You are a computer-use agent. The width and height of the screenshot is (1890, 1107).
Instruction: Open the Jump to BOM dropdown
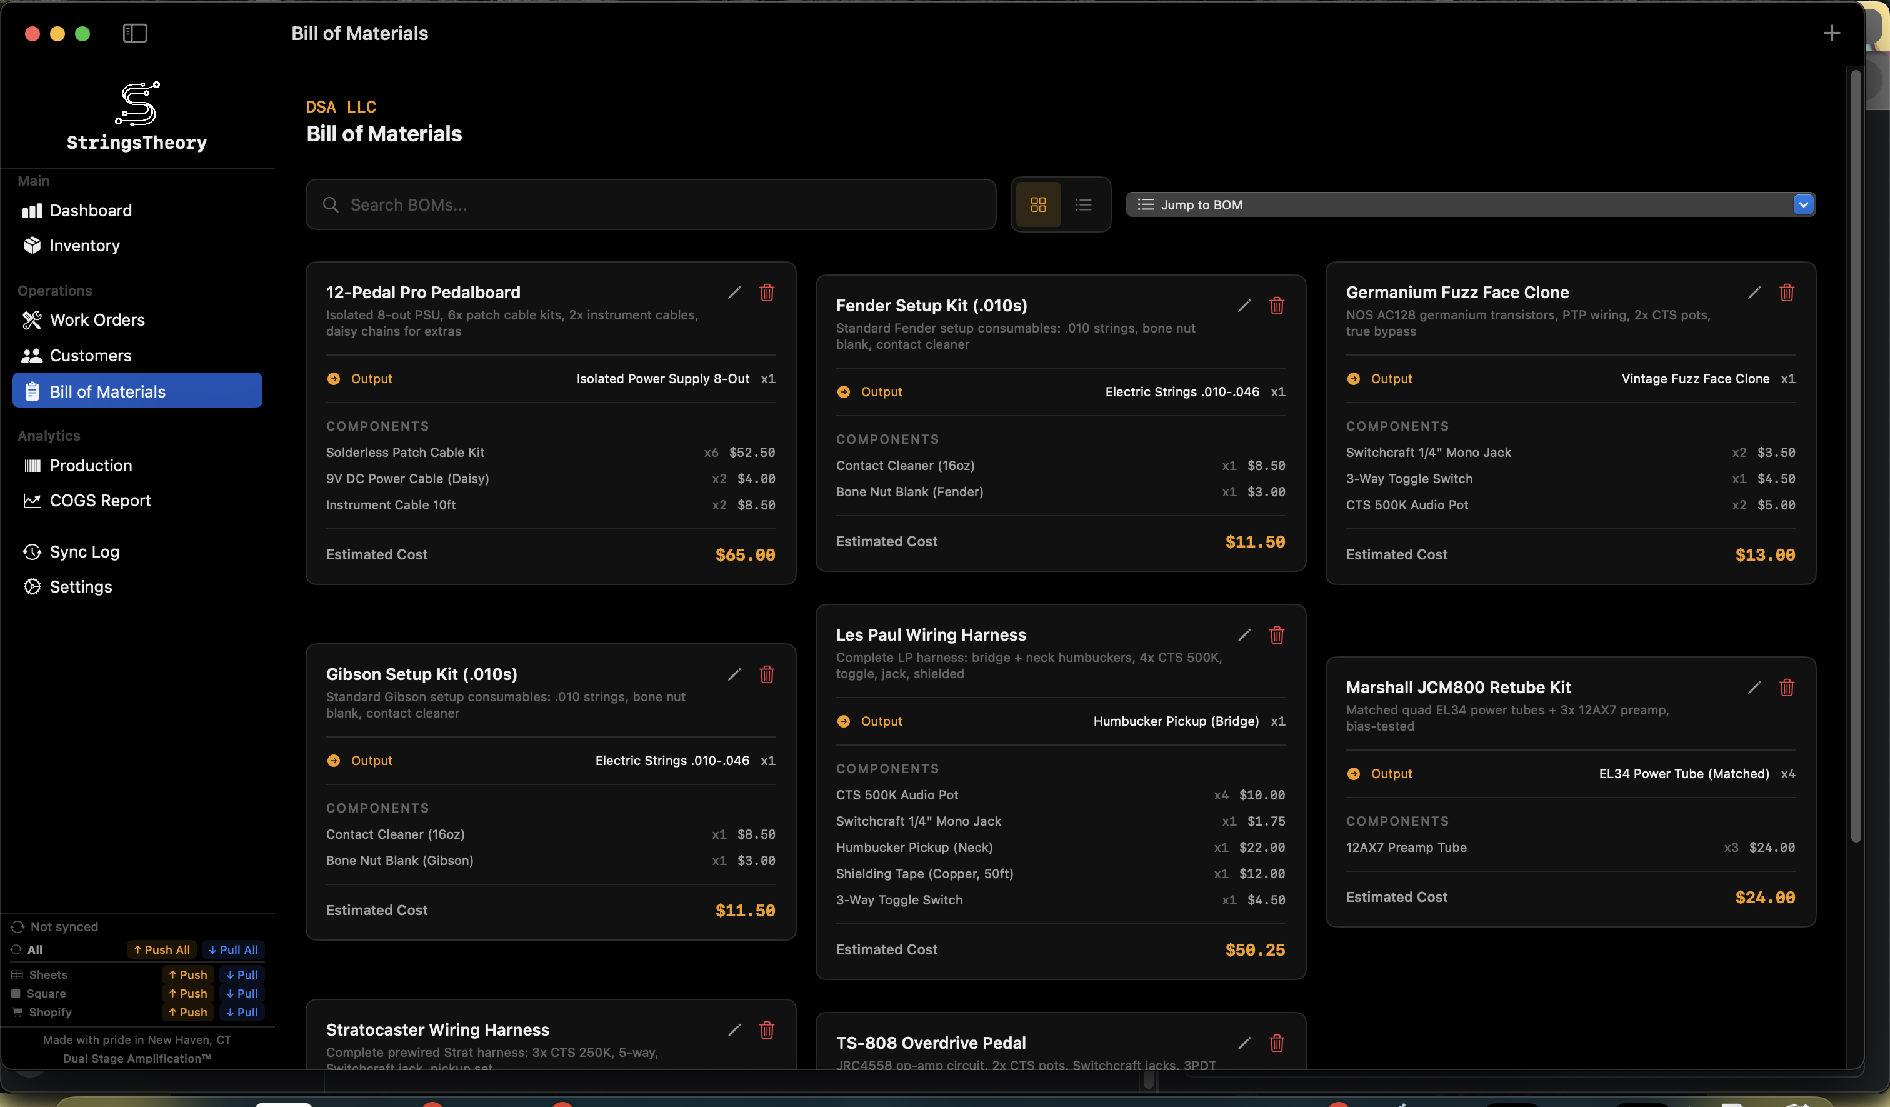pyautogui.click(x=1462, y=205)
